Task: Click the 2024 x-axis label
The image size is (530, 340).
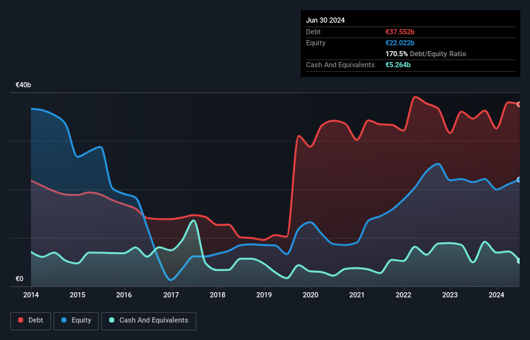Action: (496, 295)
